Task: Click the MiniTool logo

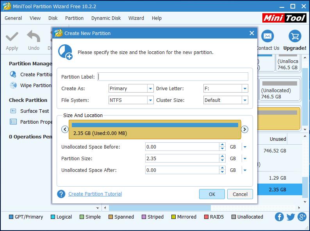Action: pos(285,18)
